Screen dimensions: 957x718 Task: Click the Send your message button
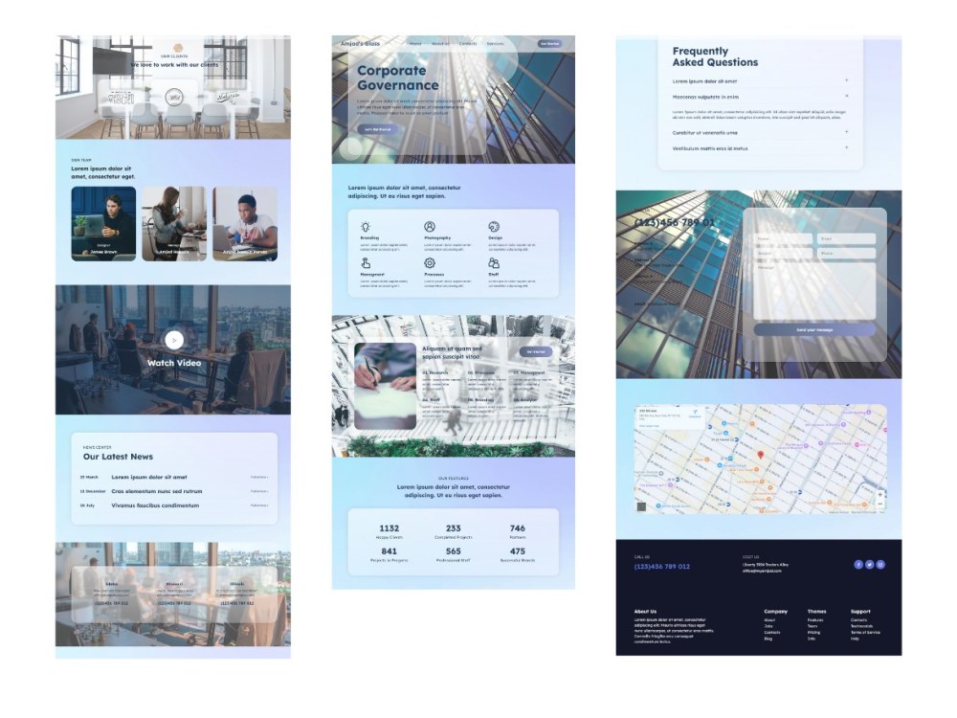click(814, 329)
